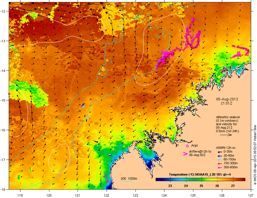Select the red 150-300m arrow symbol

pyautogui.click(x=220, y=164)
